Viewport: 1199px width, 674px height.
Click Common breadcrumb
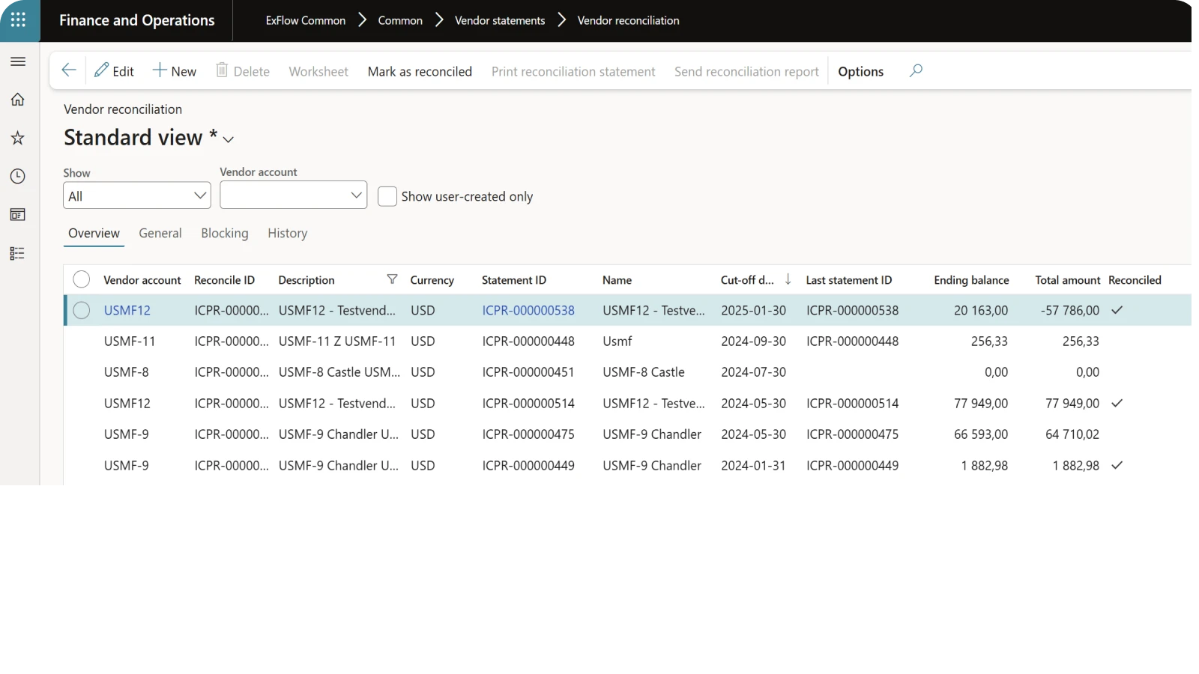(400, 20)
